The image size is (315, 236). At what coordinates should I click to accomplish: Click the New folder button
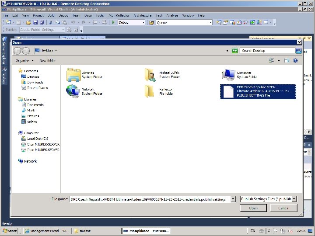point(47,60)
